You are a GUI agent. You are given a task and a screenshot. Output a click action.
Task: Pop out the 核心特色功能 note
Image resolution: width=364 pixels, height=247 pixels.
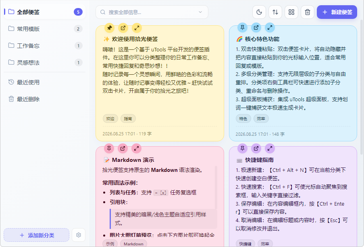256,28
